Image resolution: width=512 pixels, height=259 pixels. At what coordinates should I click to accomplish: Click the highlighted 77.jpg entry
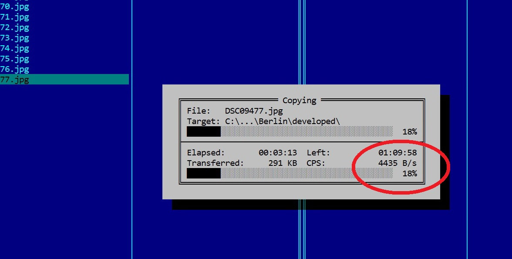coord(64,79)
